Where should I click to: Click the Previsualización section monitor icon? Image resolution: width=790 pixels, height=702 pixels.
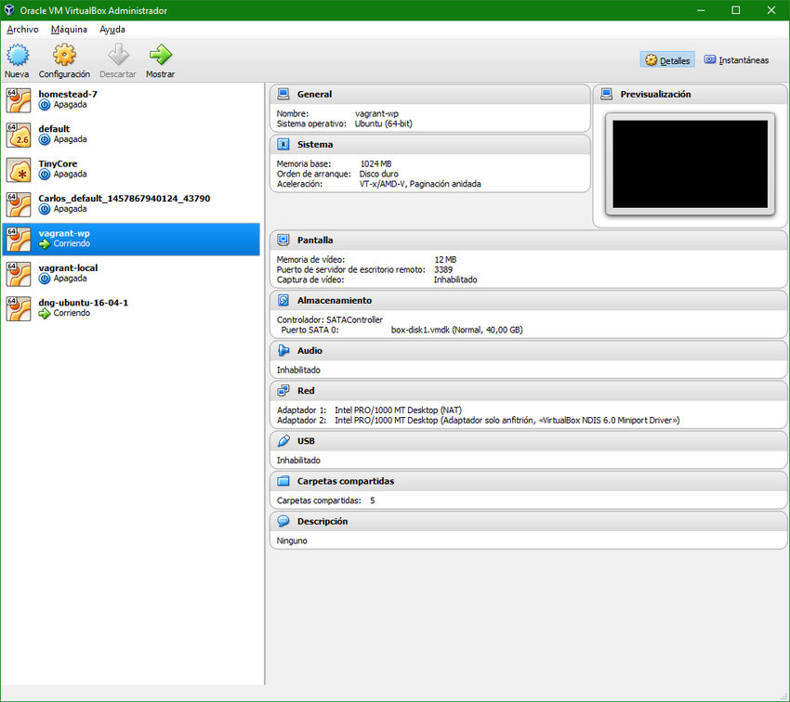click(x=607, y=94)
